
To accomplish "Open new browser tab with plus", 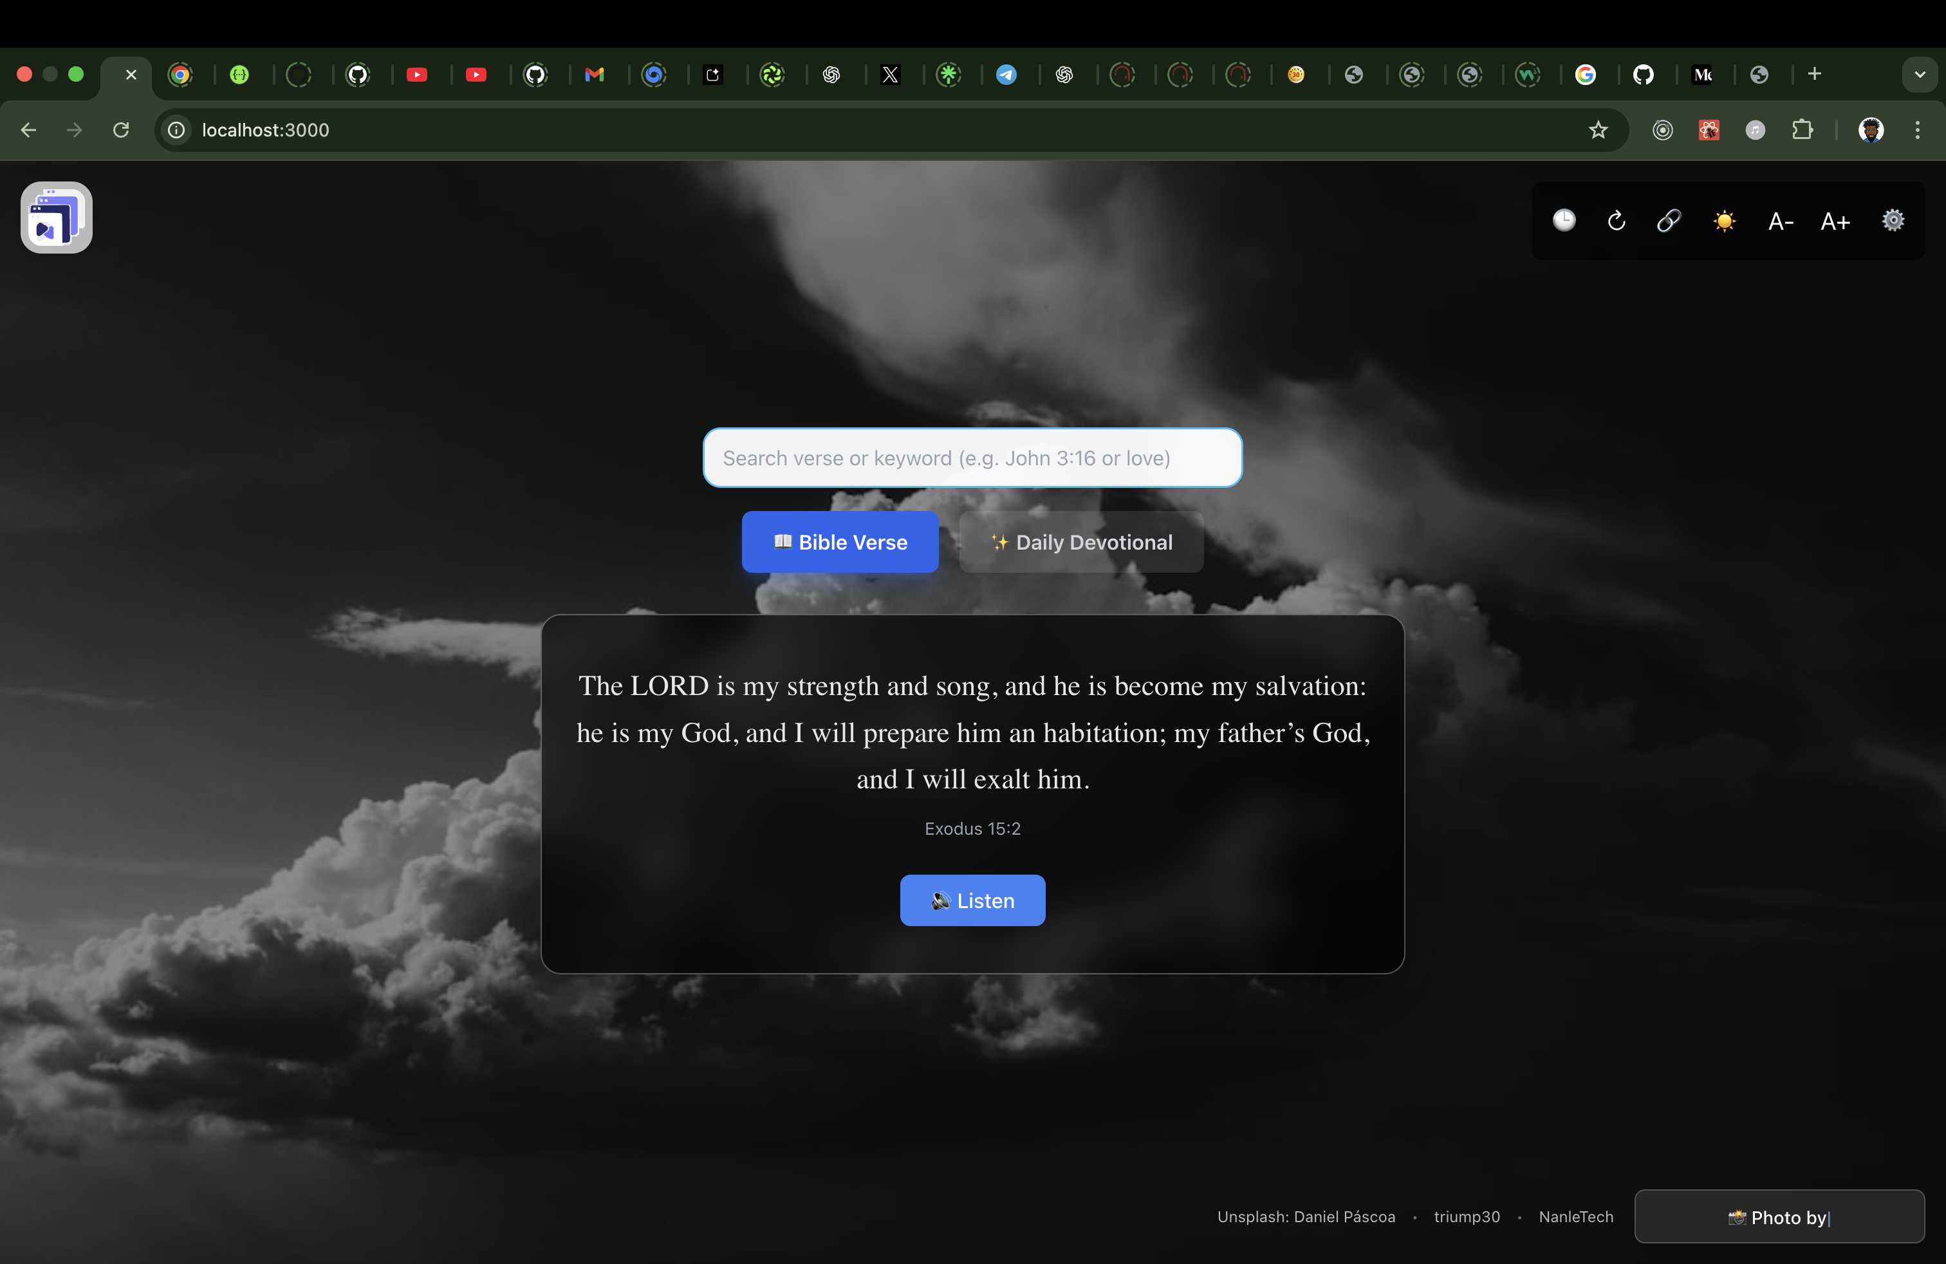I will [1814, 75].
